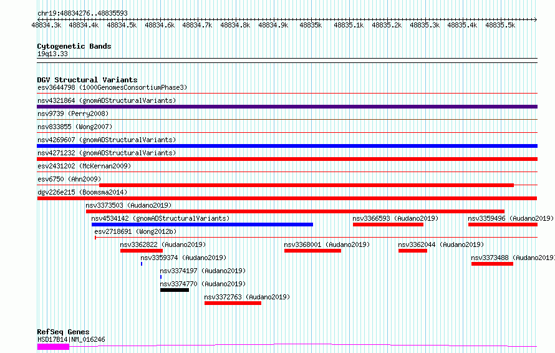Viewport: 555px width, 353px height.
Task: Click the 48835.5k ruler tick label
Action: 500,25
